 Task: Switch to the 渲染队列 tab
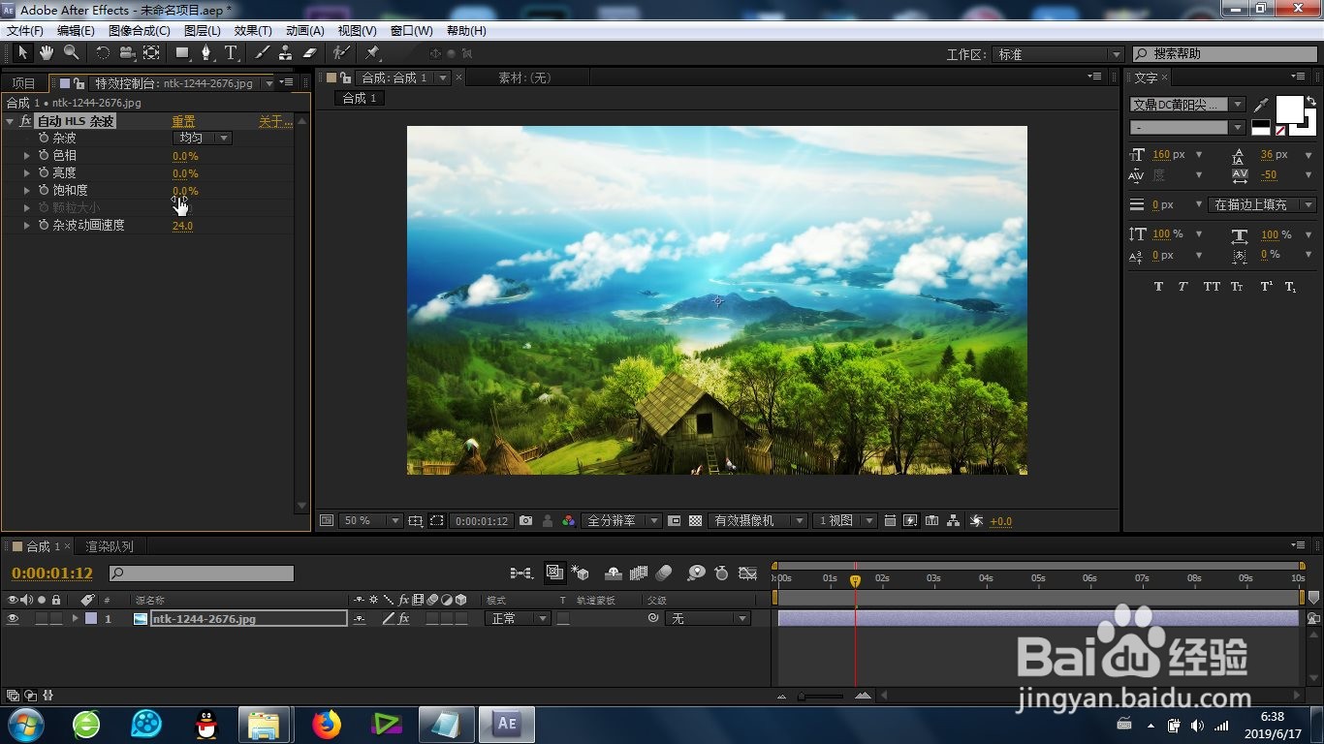tap(110, 546)
